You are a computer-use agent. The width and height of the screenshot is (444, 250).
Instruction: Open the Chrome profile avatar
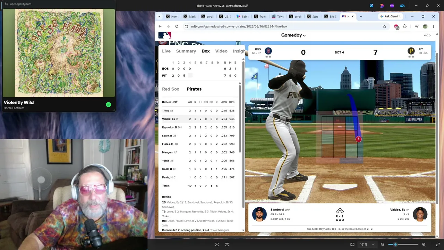425,26
